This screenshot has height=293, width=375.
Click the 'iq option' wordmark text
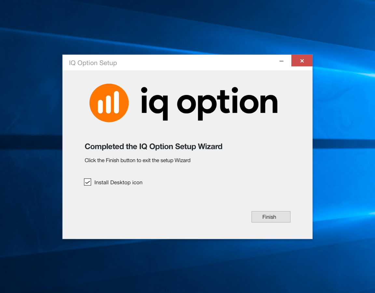pyautogui.click(x=209, y=103)
